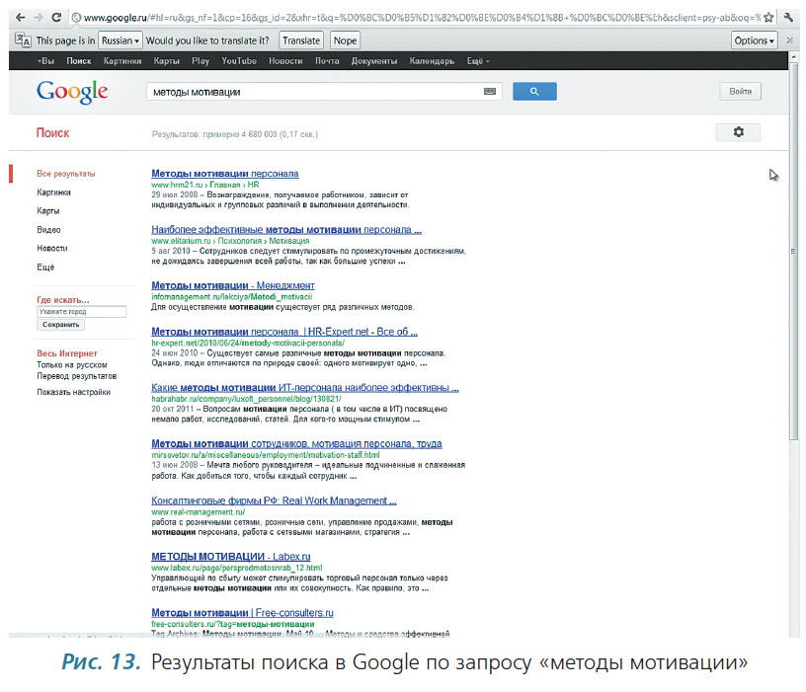Open the Options dropdown in translate bar
This screenshot has height=692, width=806.
(754, 40)
